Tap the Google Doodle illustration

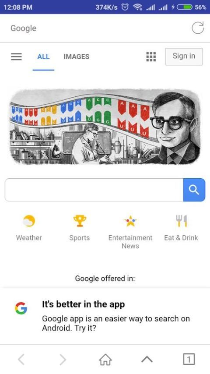(x=105, y=127)
